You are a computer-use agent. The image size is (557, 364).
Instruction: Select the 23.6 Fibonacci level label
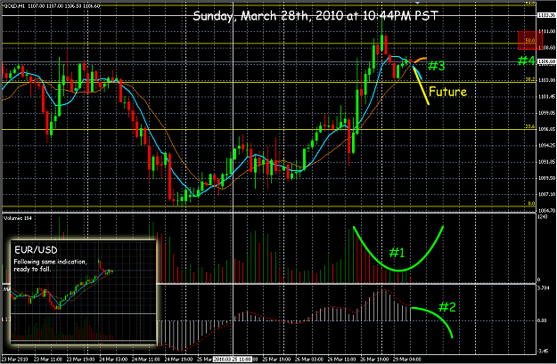530,126
